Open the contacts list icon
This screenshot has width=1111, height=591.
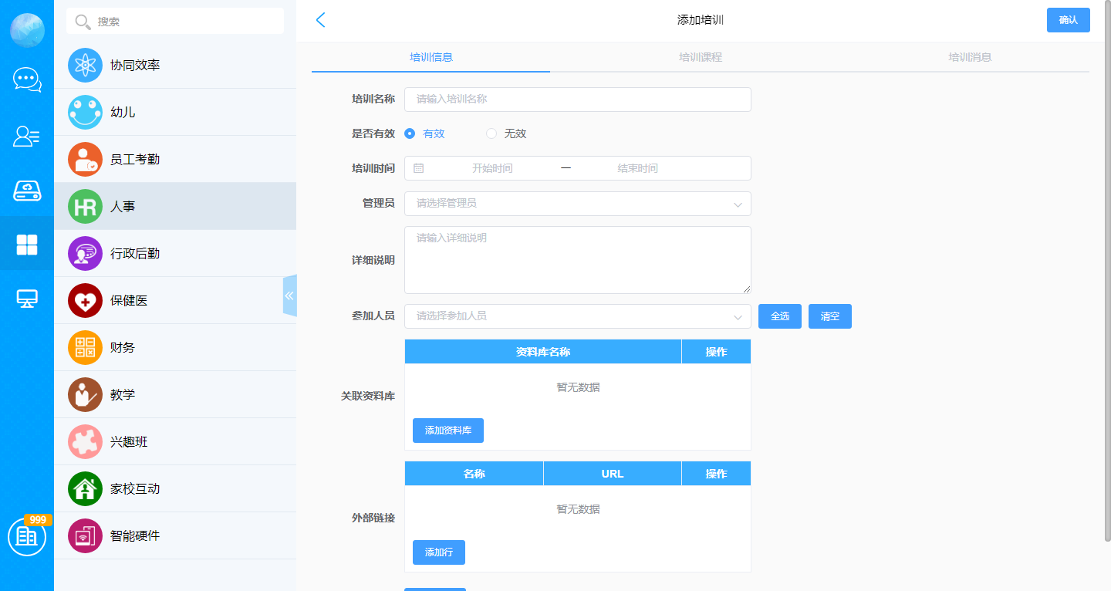[27, 136]
